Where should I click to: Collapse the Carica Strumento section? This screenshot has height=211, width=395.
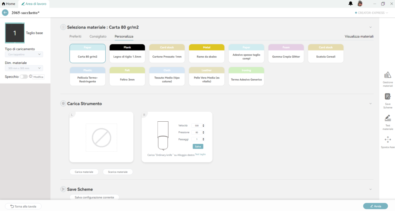pyautogui.click(x=370, y=104)
